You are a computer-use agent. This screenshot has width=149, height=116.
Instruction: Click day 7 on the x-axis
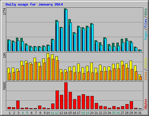click(36, 113)
